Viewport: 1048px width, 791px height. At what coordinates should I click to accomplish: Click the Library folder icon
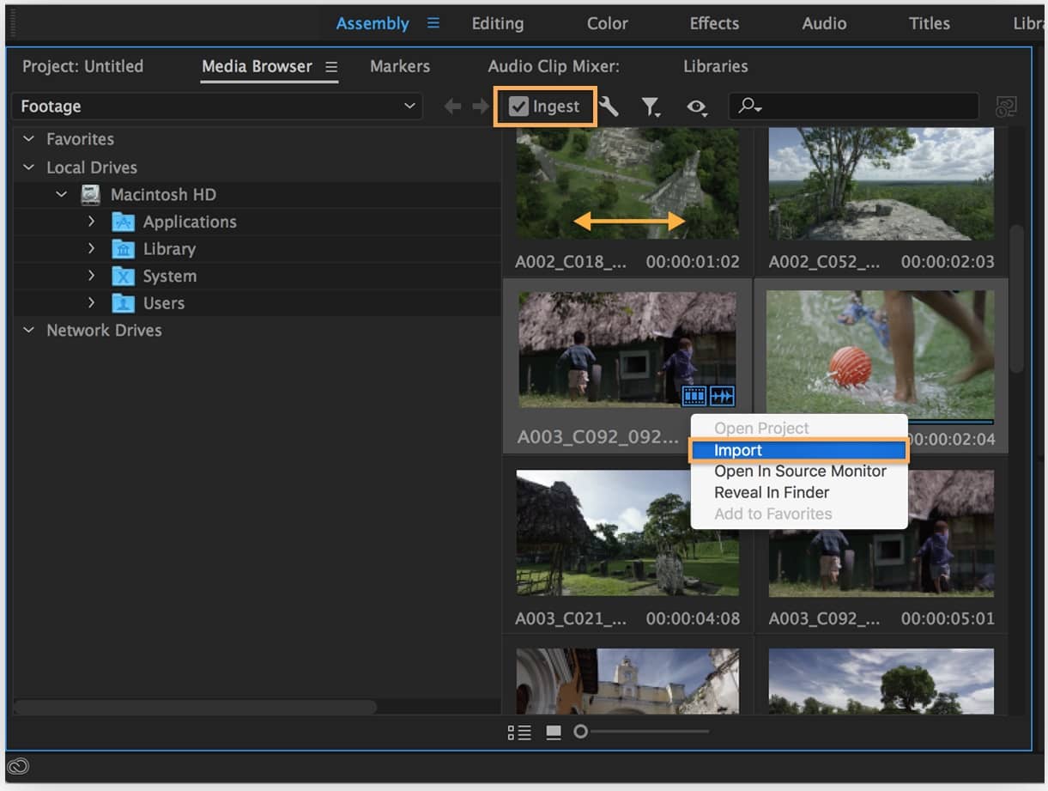(x=124, y=249)
